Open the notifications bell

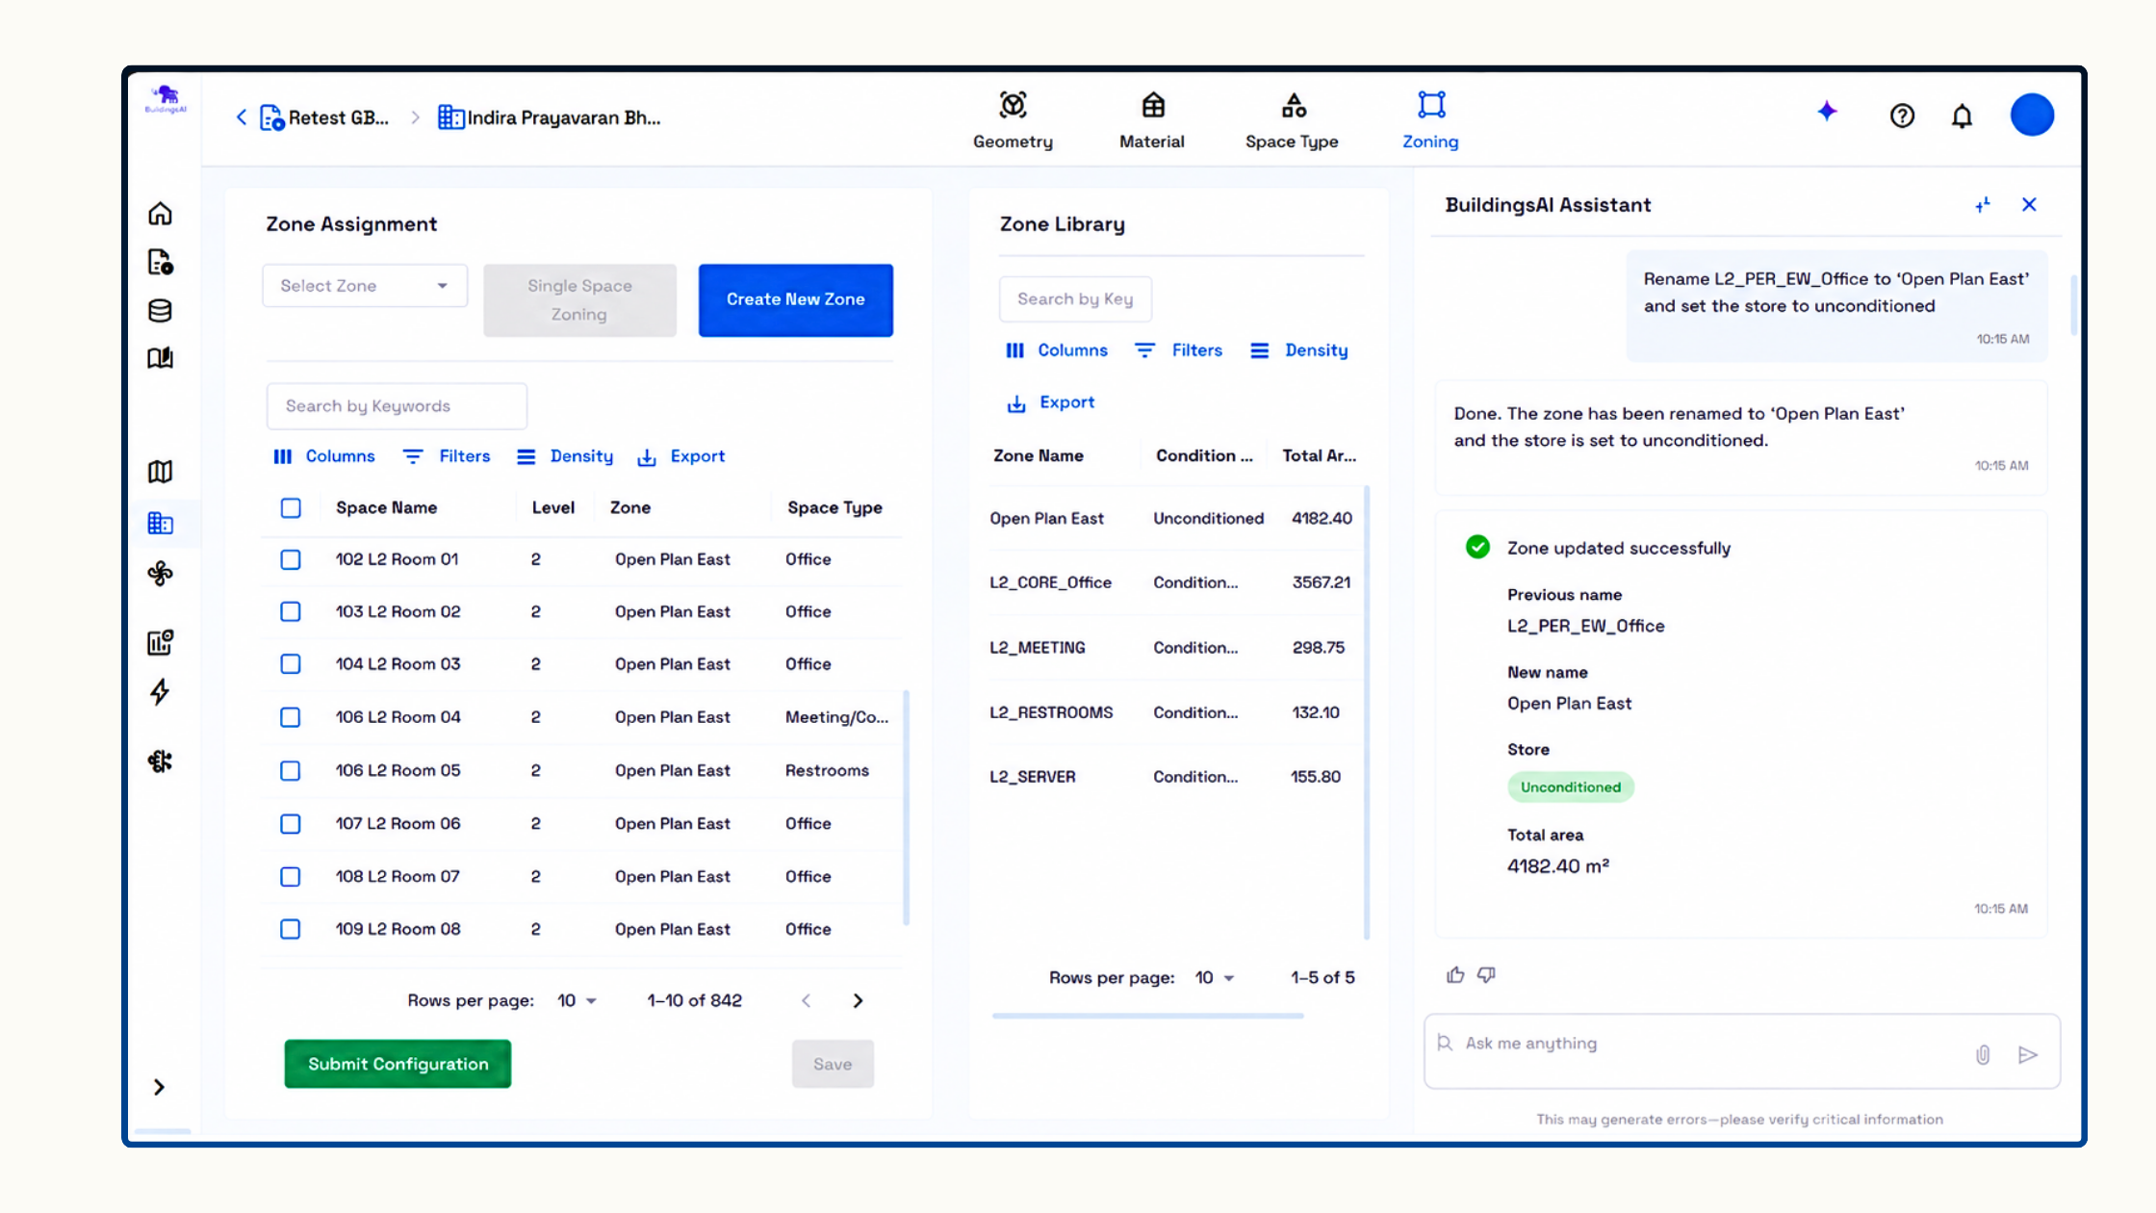(x=1962, y=116)
